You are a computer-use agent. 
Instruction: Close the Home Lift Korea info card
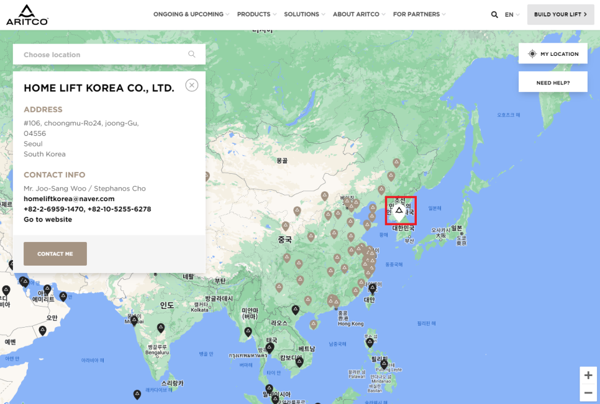click(192, 85)
